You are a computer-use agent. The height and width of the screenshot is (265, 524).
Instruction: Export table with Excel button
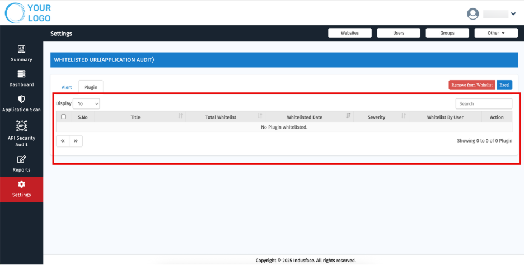point(504,85)
